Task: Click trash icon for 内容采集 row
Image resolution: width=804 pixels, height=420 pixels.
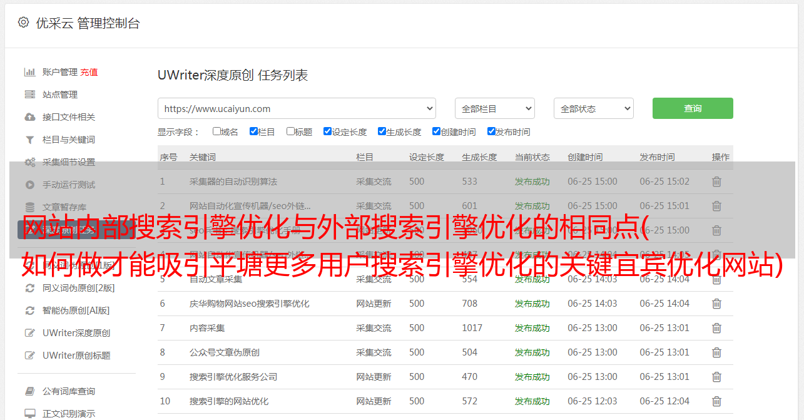Action: click(716, 328)
